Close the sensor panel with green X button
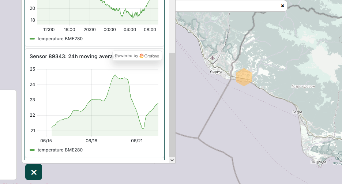This screenshot has width=342, height=184. [x=34, y=172]
